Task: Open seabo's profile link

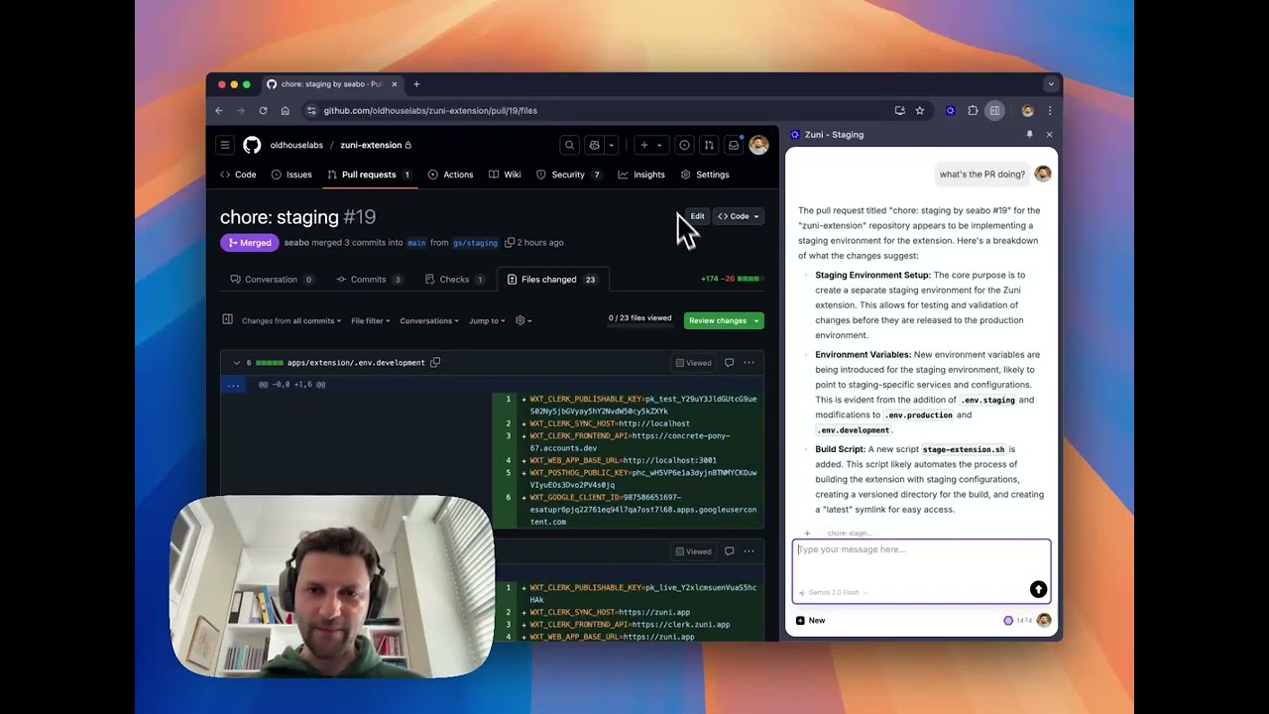Action: [x=296, y=243]
